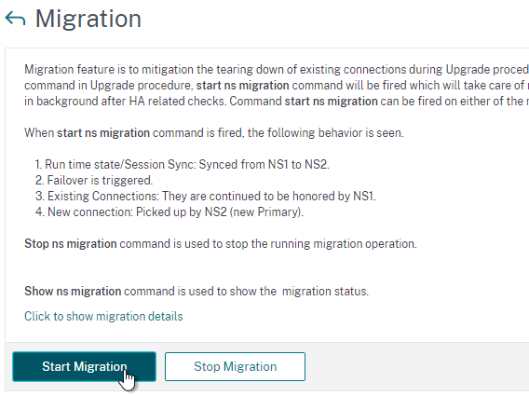529x396 pixels.
Task: Click sentence starting 'When start ns migration'
Action: coord(214,133)
